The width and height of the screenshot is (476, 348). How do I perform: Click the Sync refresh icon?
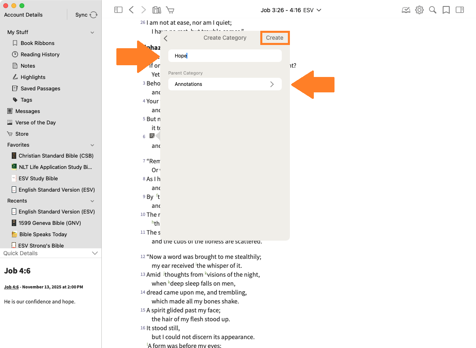(94, 15)
